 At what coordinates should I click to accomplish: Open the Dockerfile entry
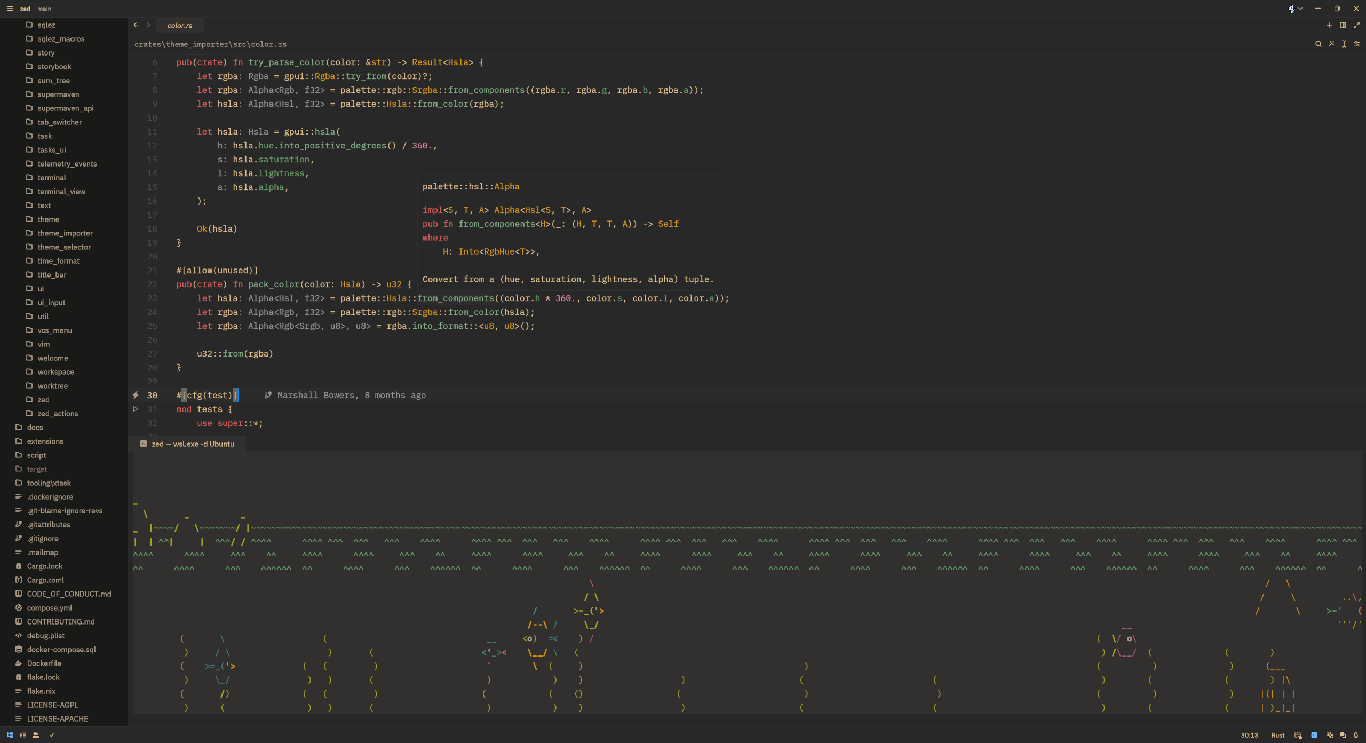tap(63, 663)
